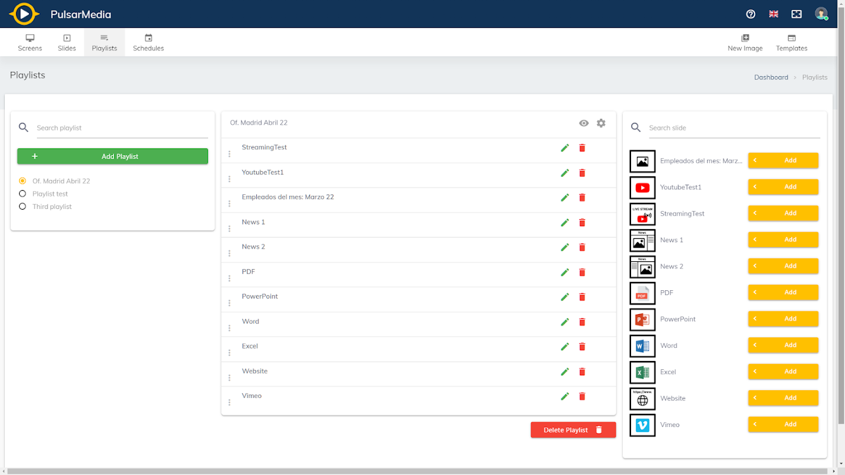Click the help question mark icon

751,14
